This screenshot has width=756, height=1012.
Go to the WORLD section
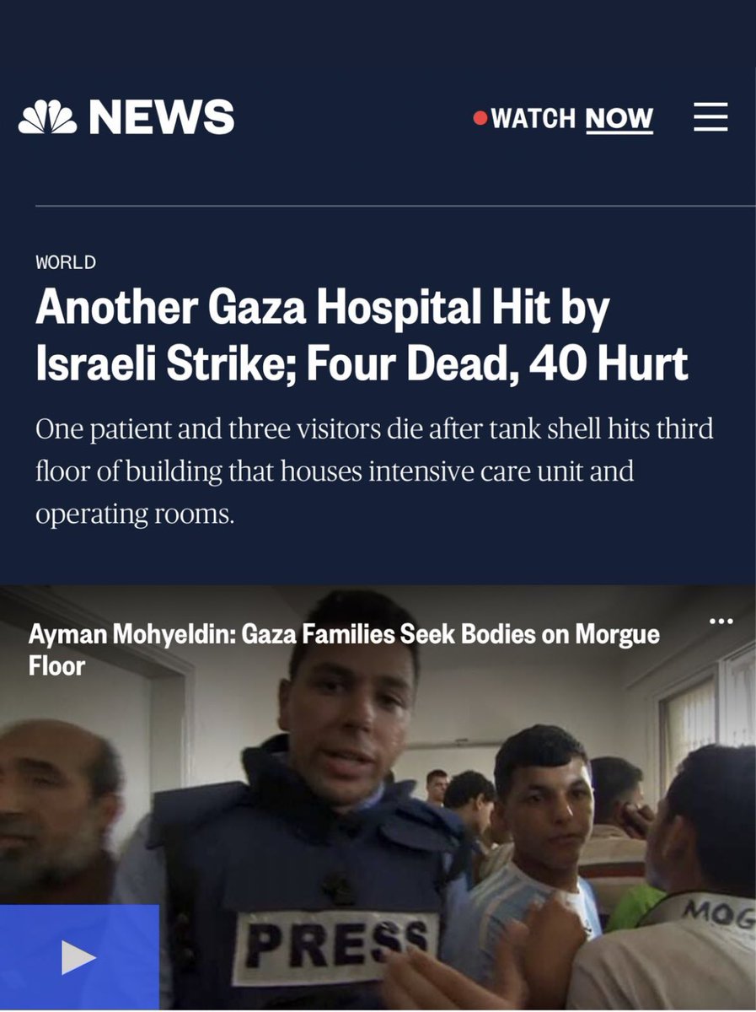(x=66, y=262)
